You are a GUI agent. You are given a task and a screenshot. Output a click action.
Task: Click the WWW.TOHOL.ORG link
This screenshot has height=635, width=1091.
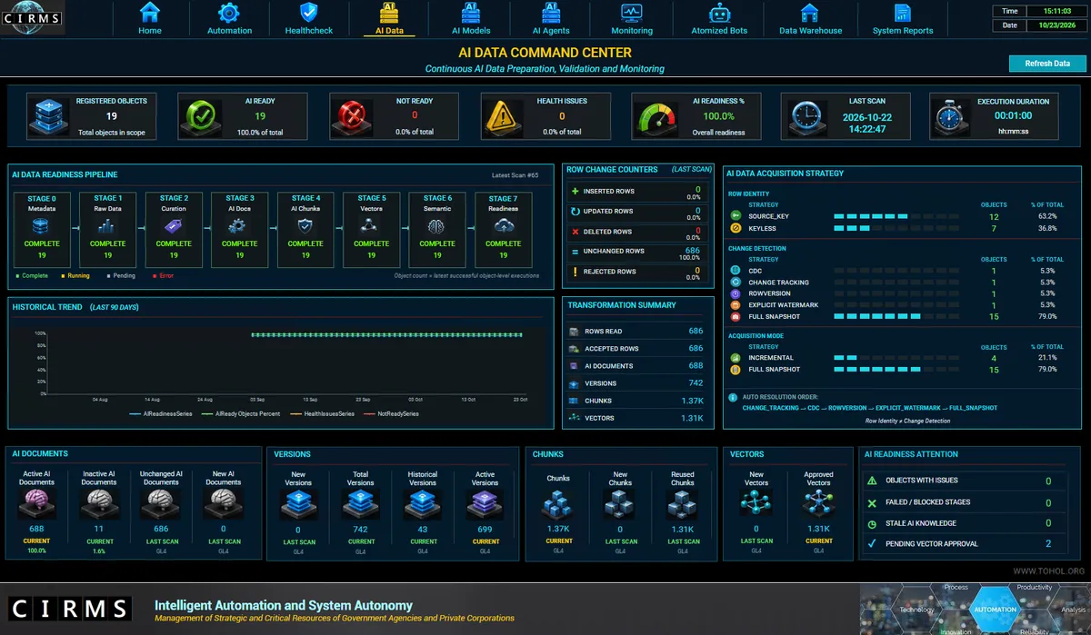coord(1049,571)
